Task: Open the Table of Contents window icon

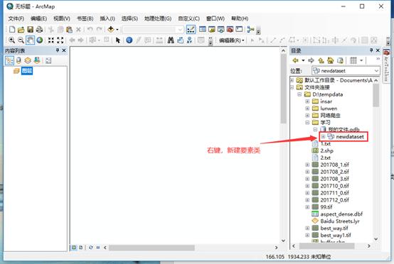Action: click(203, 29)
